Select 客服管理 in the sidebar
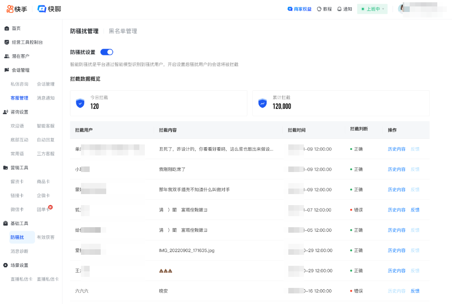 point(19,98)
